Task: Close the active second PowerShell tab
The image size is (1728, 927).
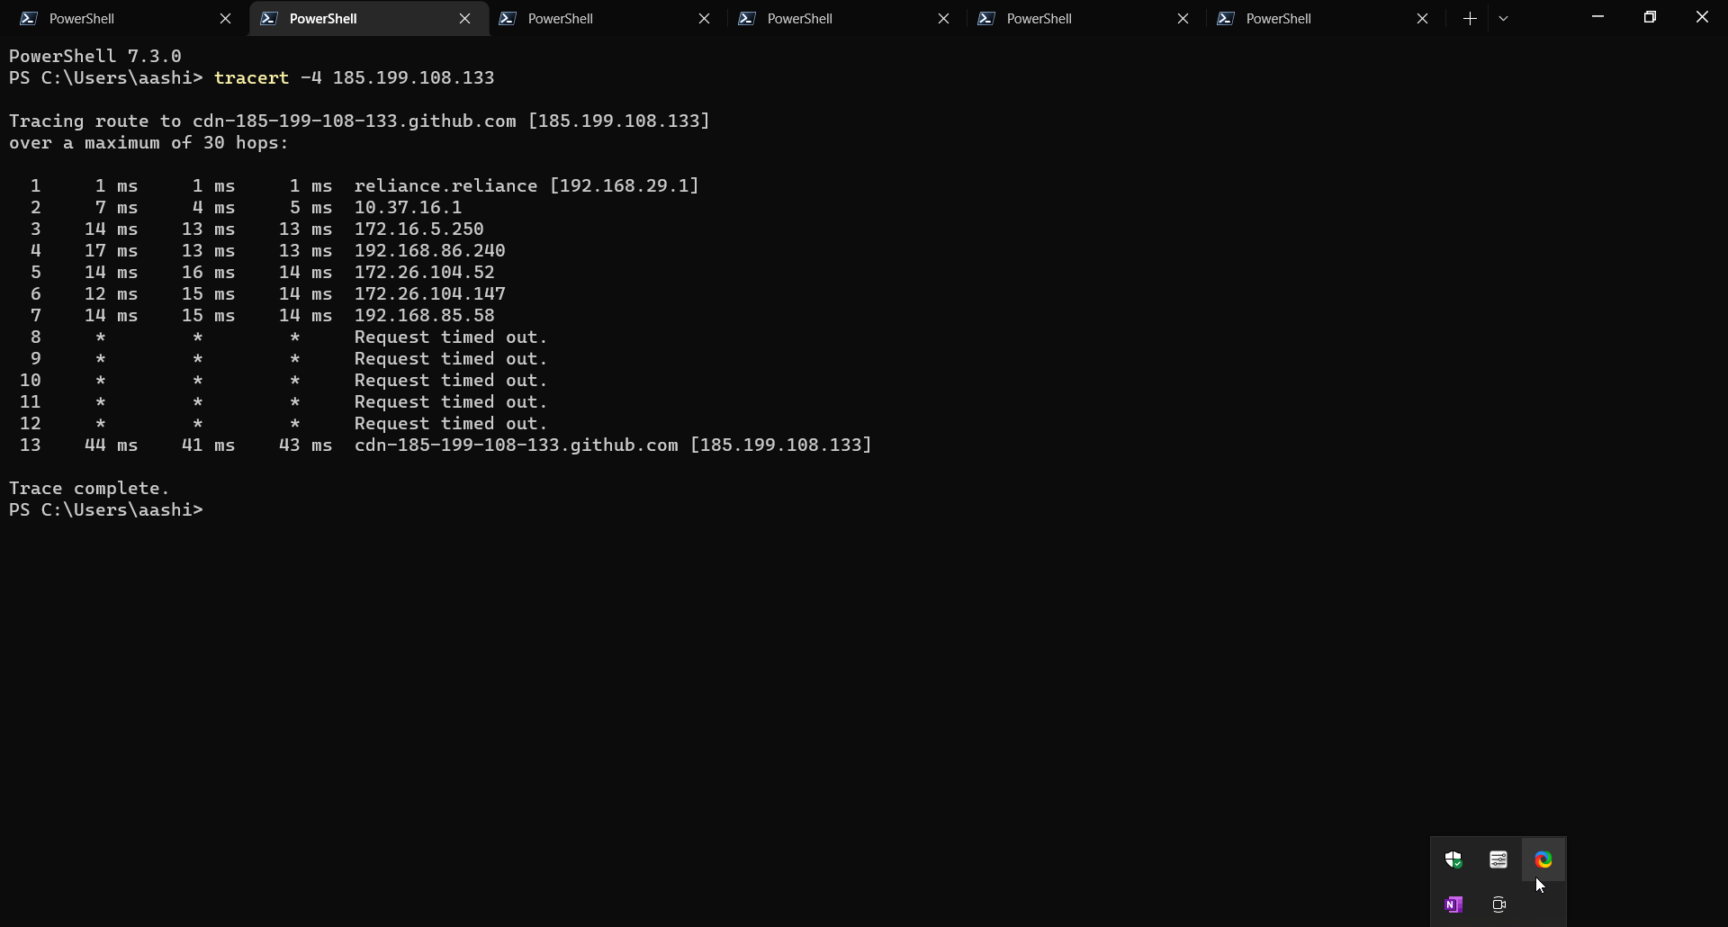Action: [464, 18]
